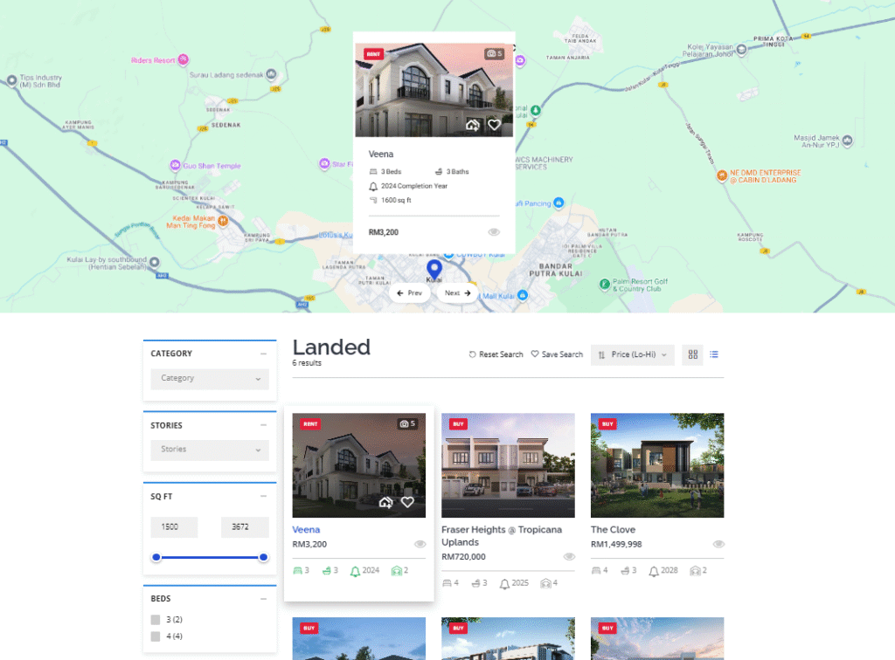The width and height of the screenshot is (895, 660).
Task: Open the Category dropdown filter
Action: (210, 379)
